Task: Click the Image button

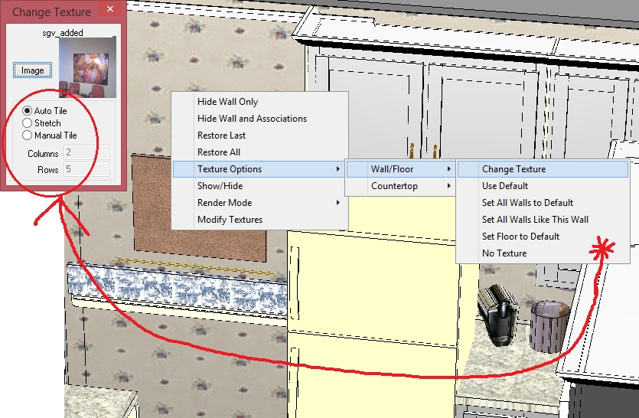Action: [x=32, y=70]
